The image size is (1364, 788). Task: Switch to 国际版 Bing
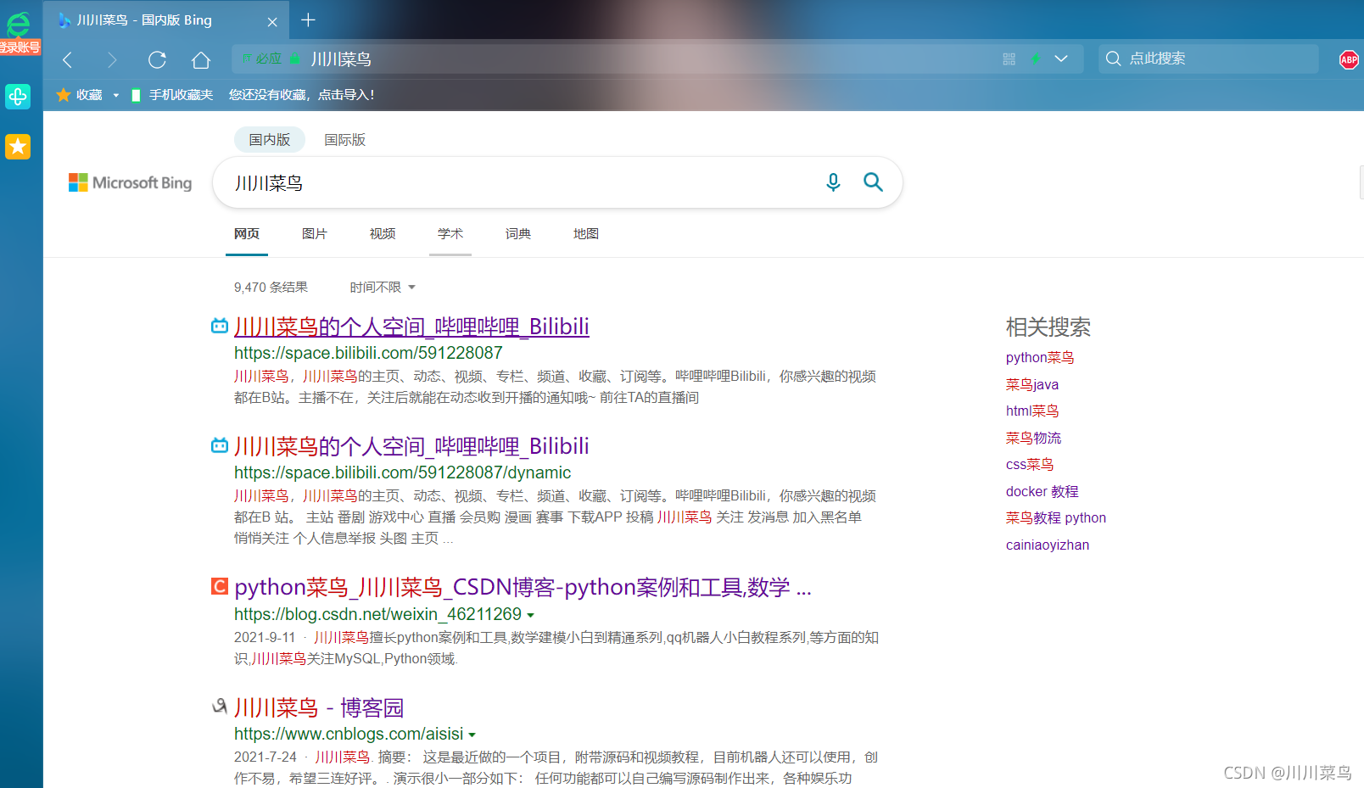tap(345, 140)
